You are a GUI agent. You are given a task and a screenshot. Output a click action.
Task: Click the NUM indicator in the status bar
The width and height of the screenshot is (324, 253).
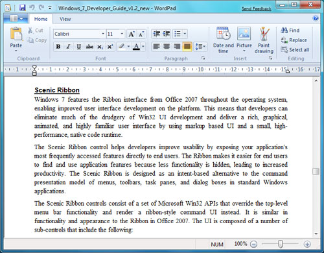[x=217, y=245]
